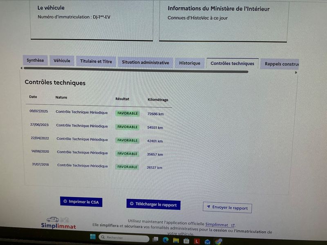
Task: Click FAVORABLE badge in the 27/06/2023 row
Action: [x=128, y=127]
